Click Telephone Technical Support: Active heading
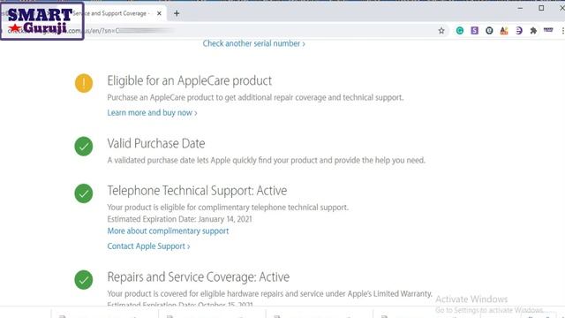 [x=197, y=191]
